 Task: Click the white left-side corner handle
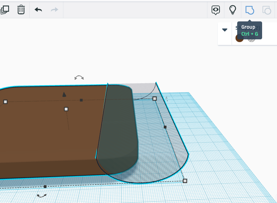coord(5,102)
